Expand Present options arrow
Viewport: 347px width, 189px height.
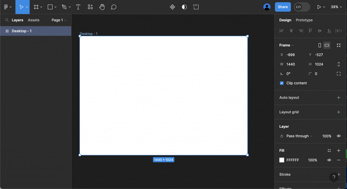point(324,7)
